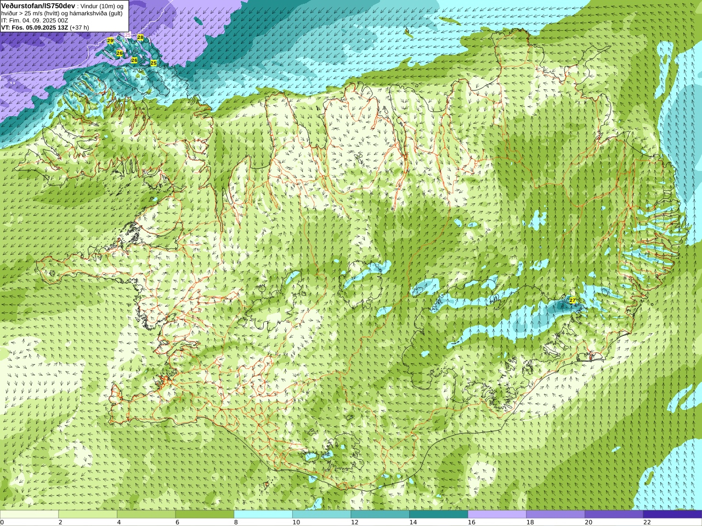The image size is (702, 526).
Task: Click the legend scale value "14"
Action: [x=413, y=522]
